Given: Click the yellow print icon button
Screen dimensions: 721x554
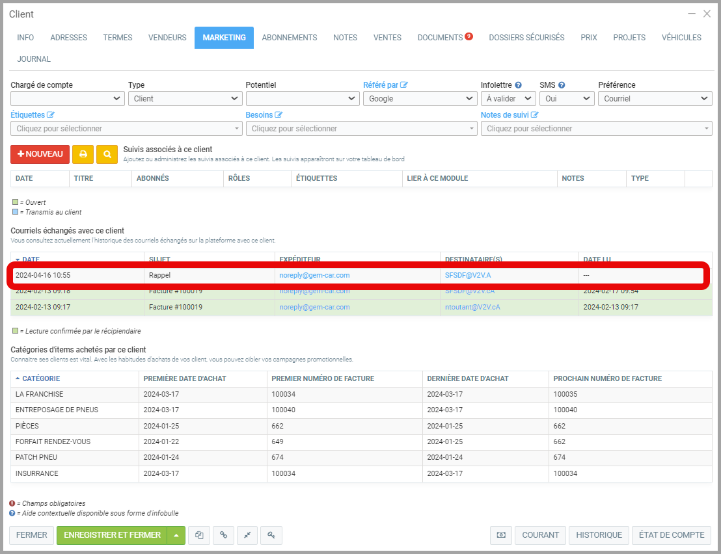Looking at the screenshot, I should pos(83,154).
